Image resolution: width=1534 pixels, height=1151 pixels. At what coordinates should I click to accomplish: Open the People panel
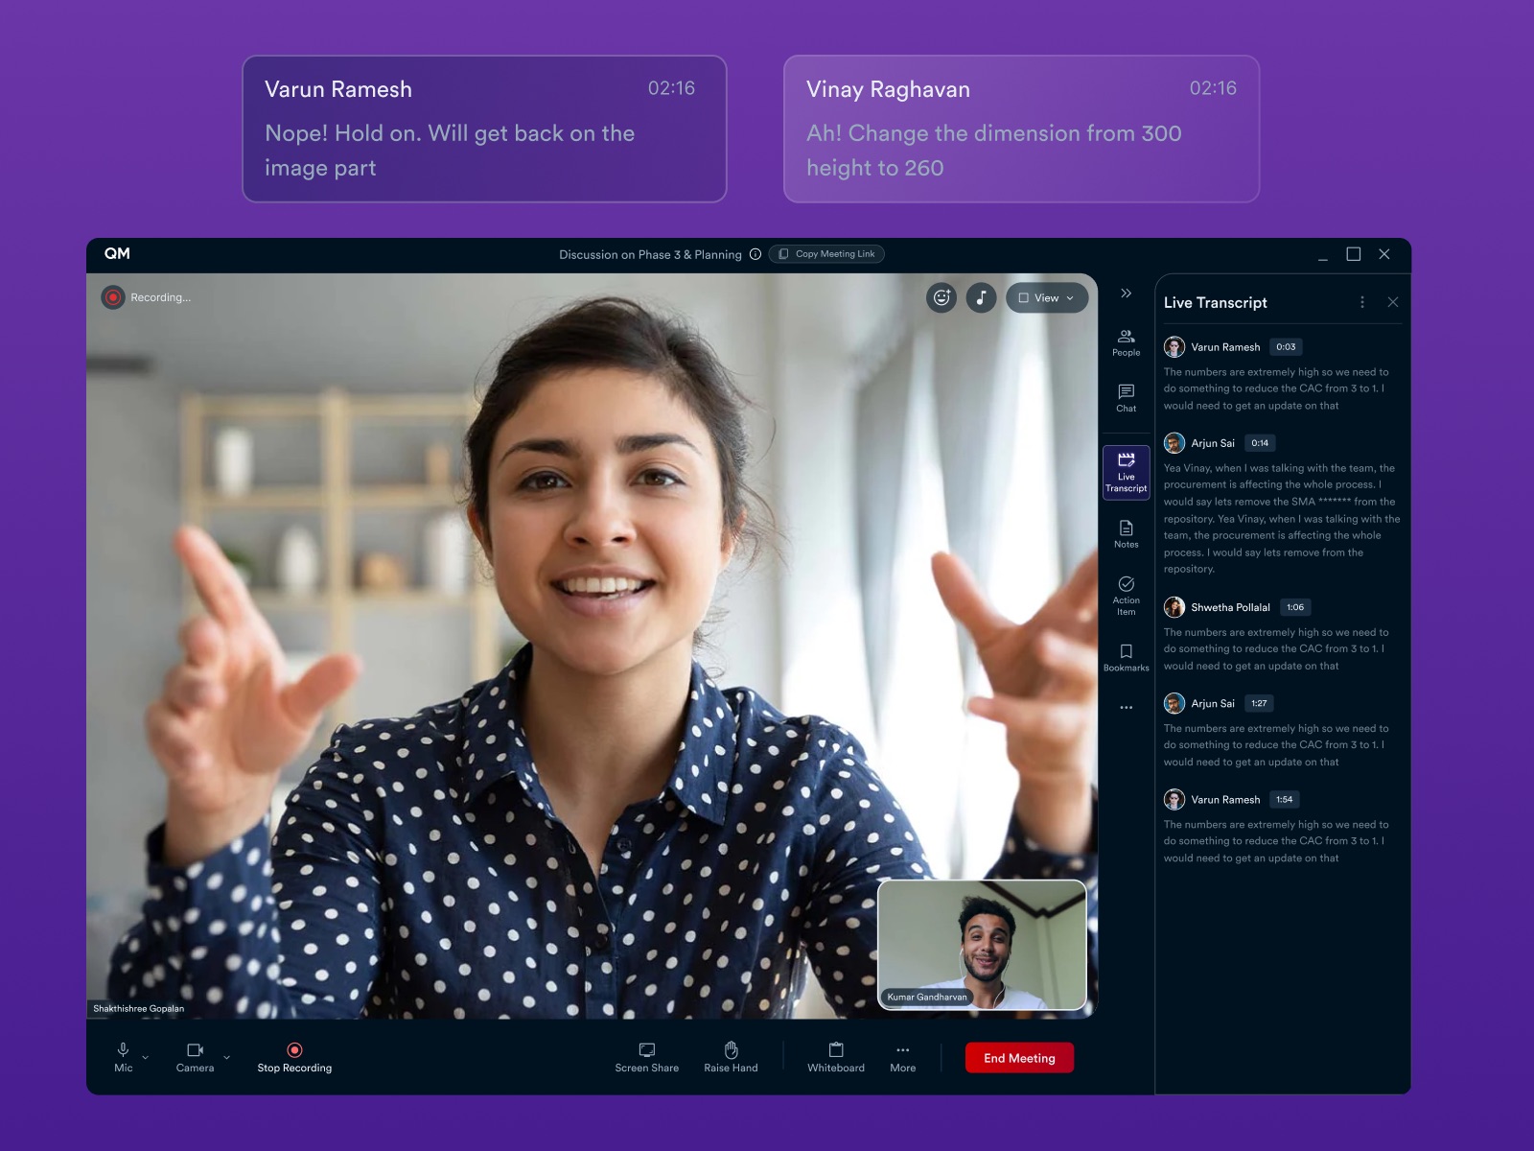pyautogui.click(x=1127, y=342)
